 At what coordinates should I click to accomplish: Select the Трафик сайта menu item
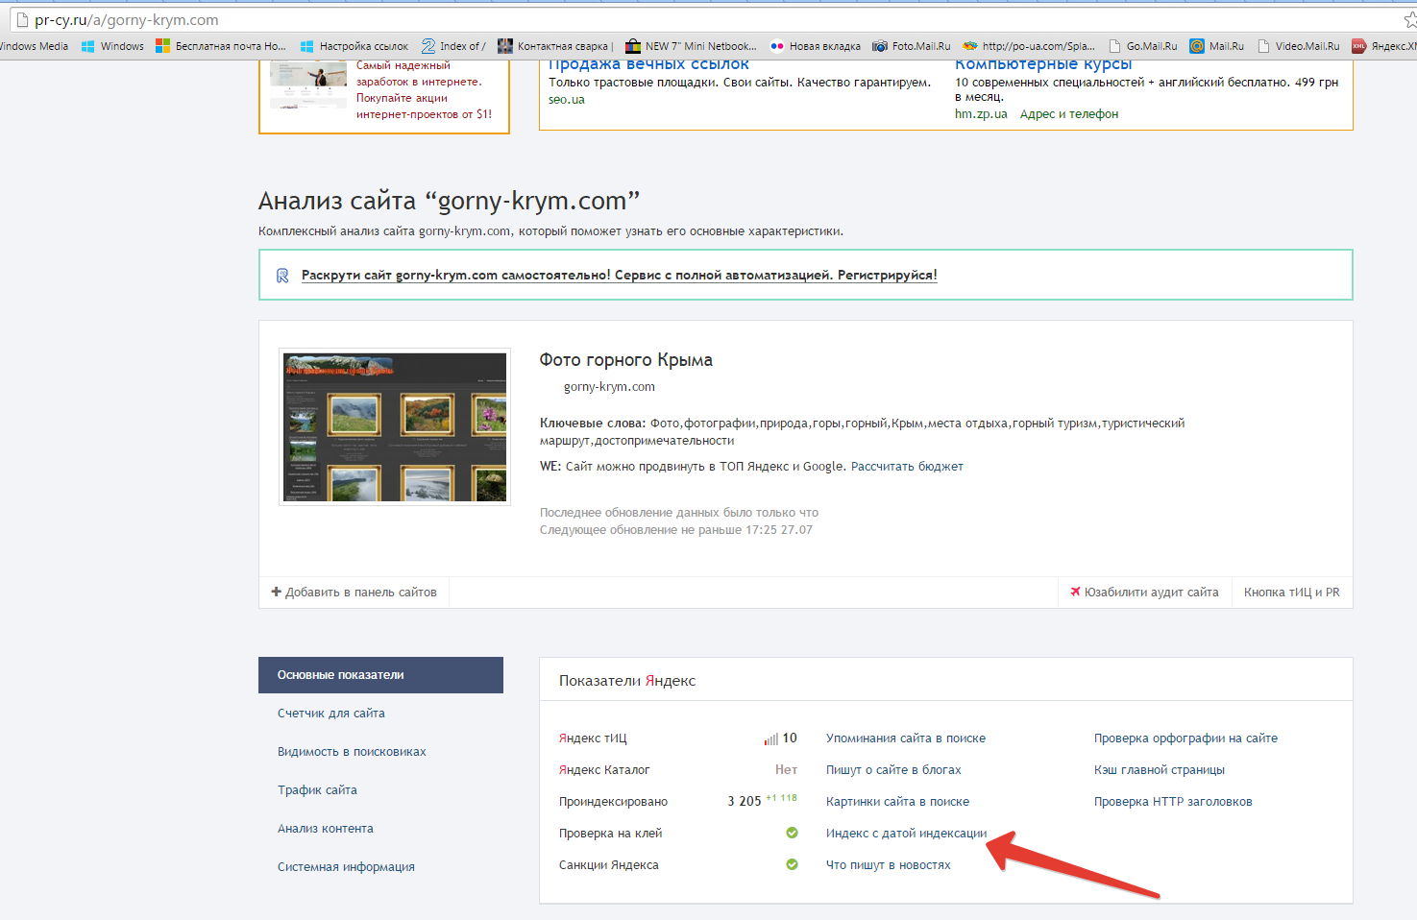click(317, 790)
